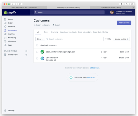
Task: Open the Newest update sort dropdown
Action: (121, 39)
